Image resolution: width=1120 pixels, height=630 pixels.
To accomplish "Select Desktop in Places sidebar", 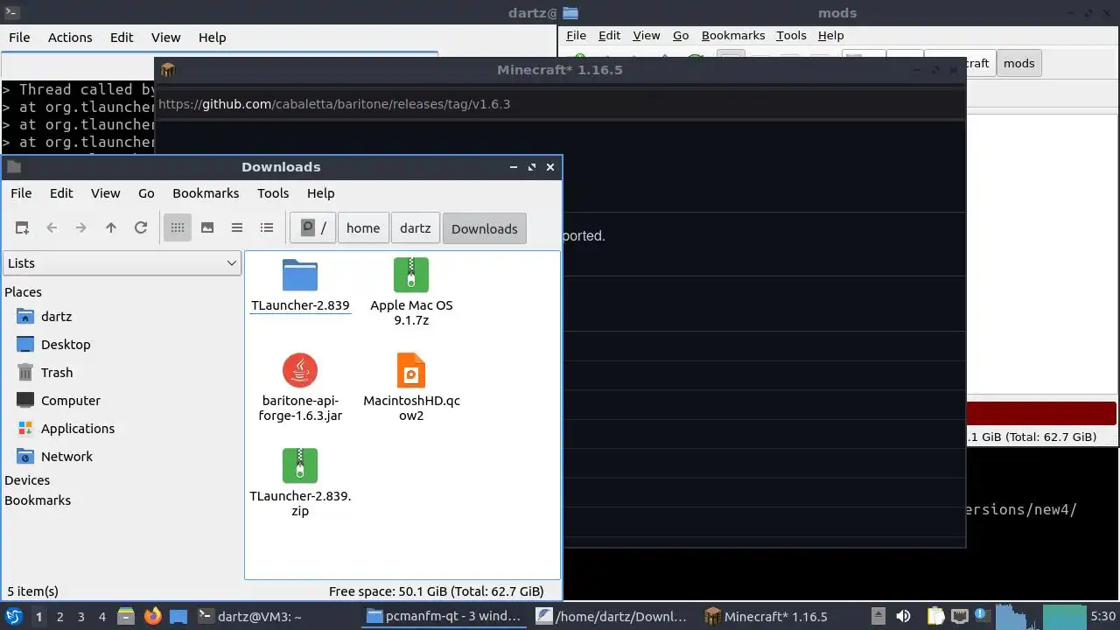I will pyautogui.click(x=66, y=345).
